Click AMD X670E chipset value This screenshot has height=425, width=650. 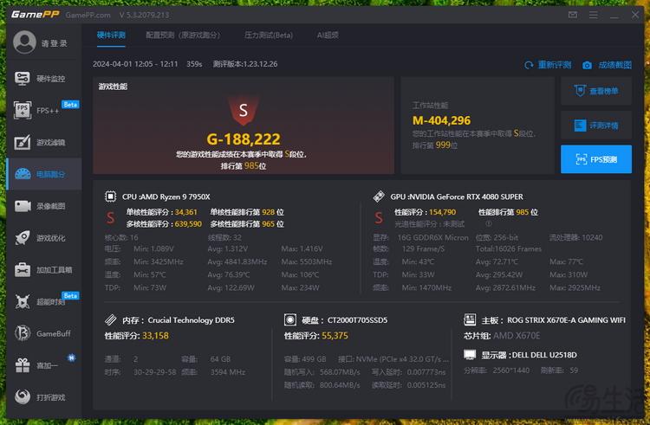coord(517,336)
